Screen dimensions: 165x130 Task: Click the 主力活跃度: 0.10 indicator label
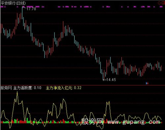(27, 88)
